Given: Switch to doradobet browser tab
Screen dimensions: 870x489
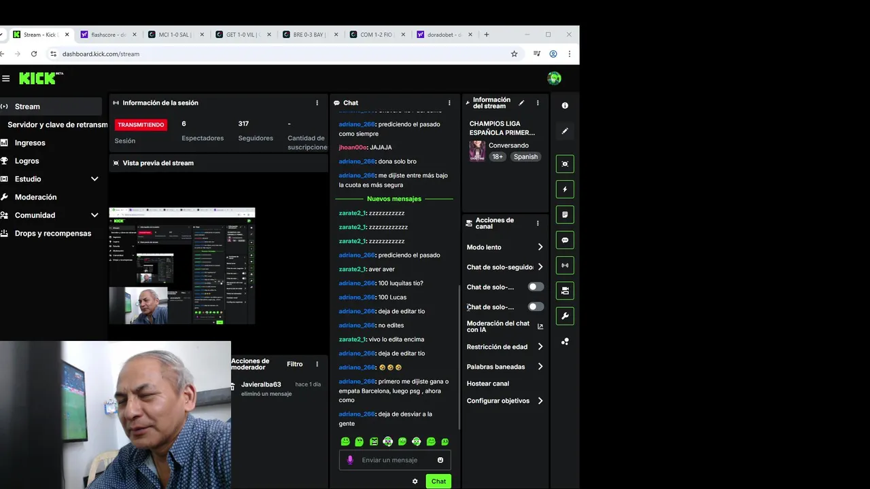Looking at the screenshot, I should pos(445,35).
